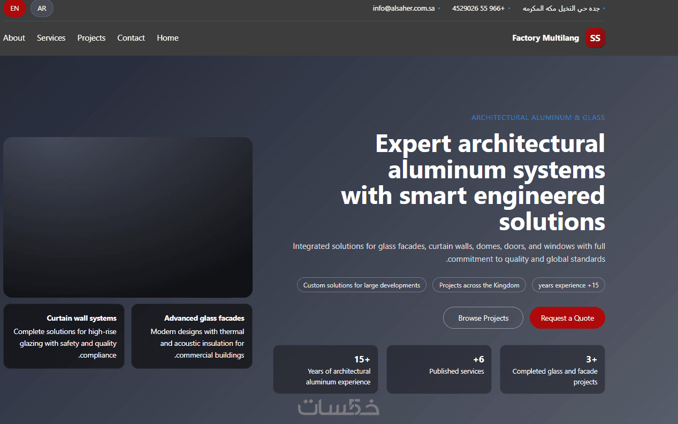Click the large hero image placeholder
This screenshot has width=678, height=424.
point(128,217)
